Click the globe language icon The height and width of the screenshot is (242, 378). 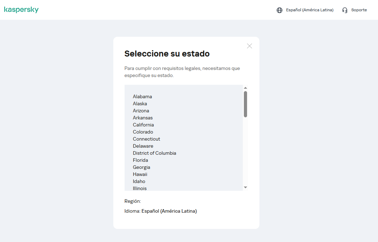pos(280,10)
